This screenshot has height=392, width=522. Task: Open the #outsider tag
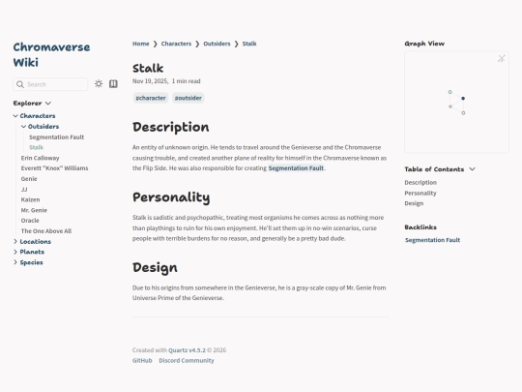188,98
